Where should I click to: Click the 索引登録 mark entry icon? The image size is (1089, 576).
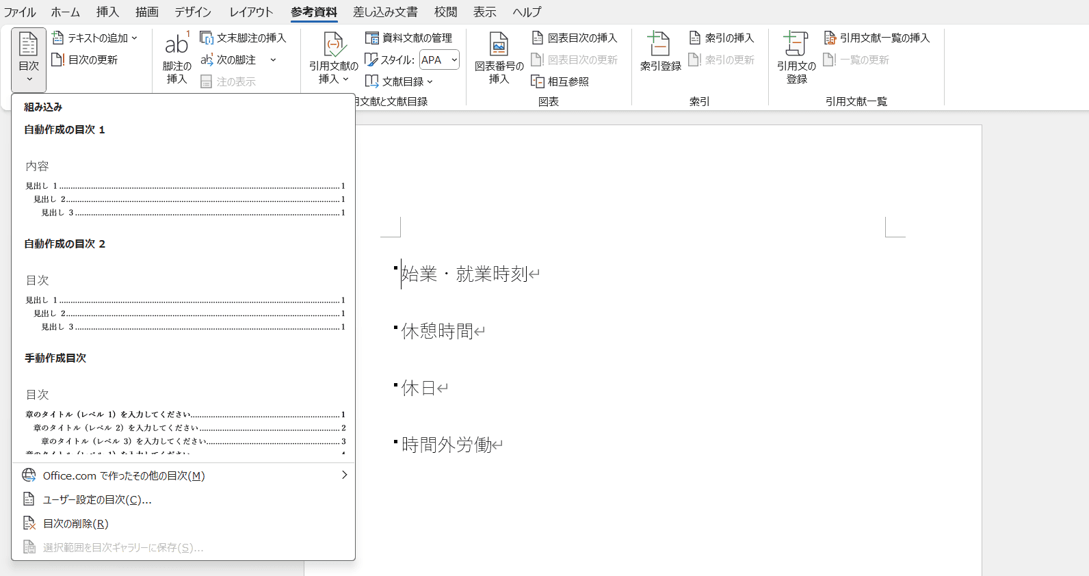click(x=660, y=45)
